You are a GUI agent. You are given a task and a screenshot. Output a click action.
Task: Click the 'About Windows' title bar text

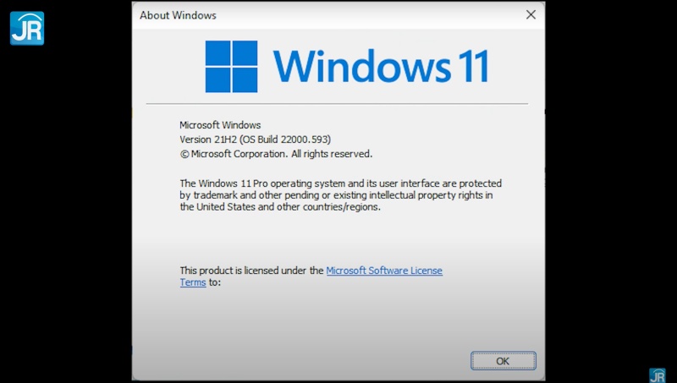pyautogui.click(x=178, y=15)
